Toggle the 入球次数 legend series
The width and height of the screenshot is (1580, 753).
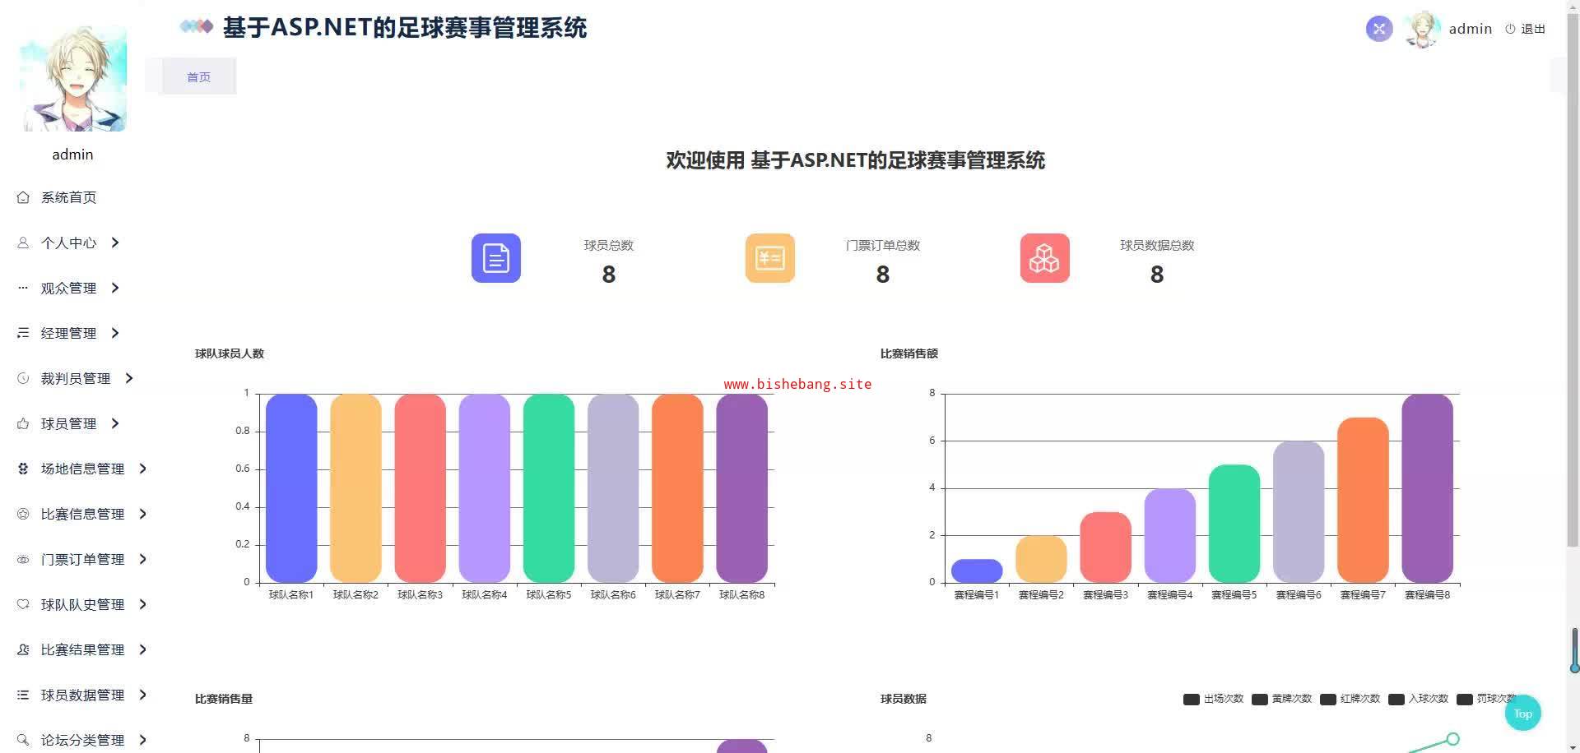tap(1418, 699)
